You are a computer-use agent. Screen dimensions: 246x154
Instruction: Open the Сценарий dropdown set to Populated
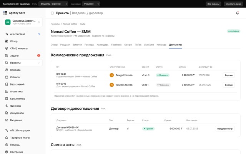click(91, 4)
